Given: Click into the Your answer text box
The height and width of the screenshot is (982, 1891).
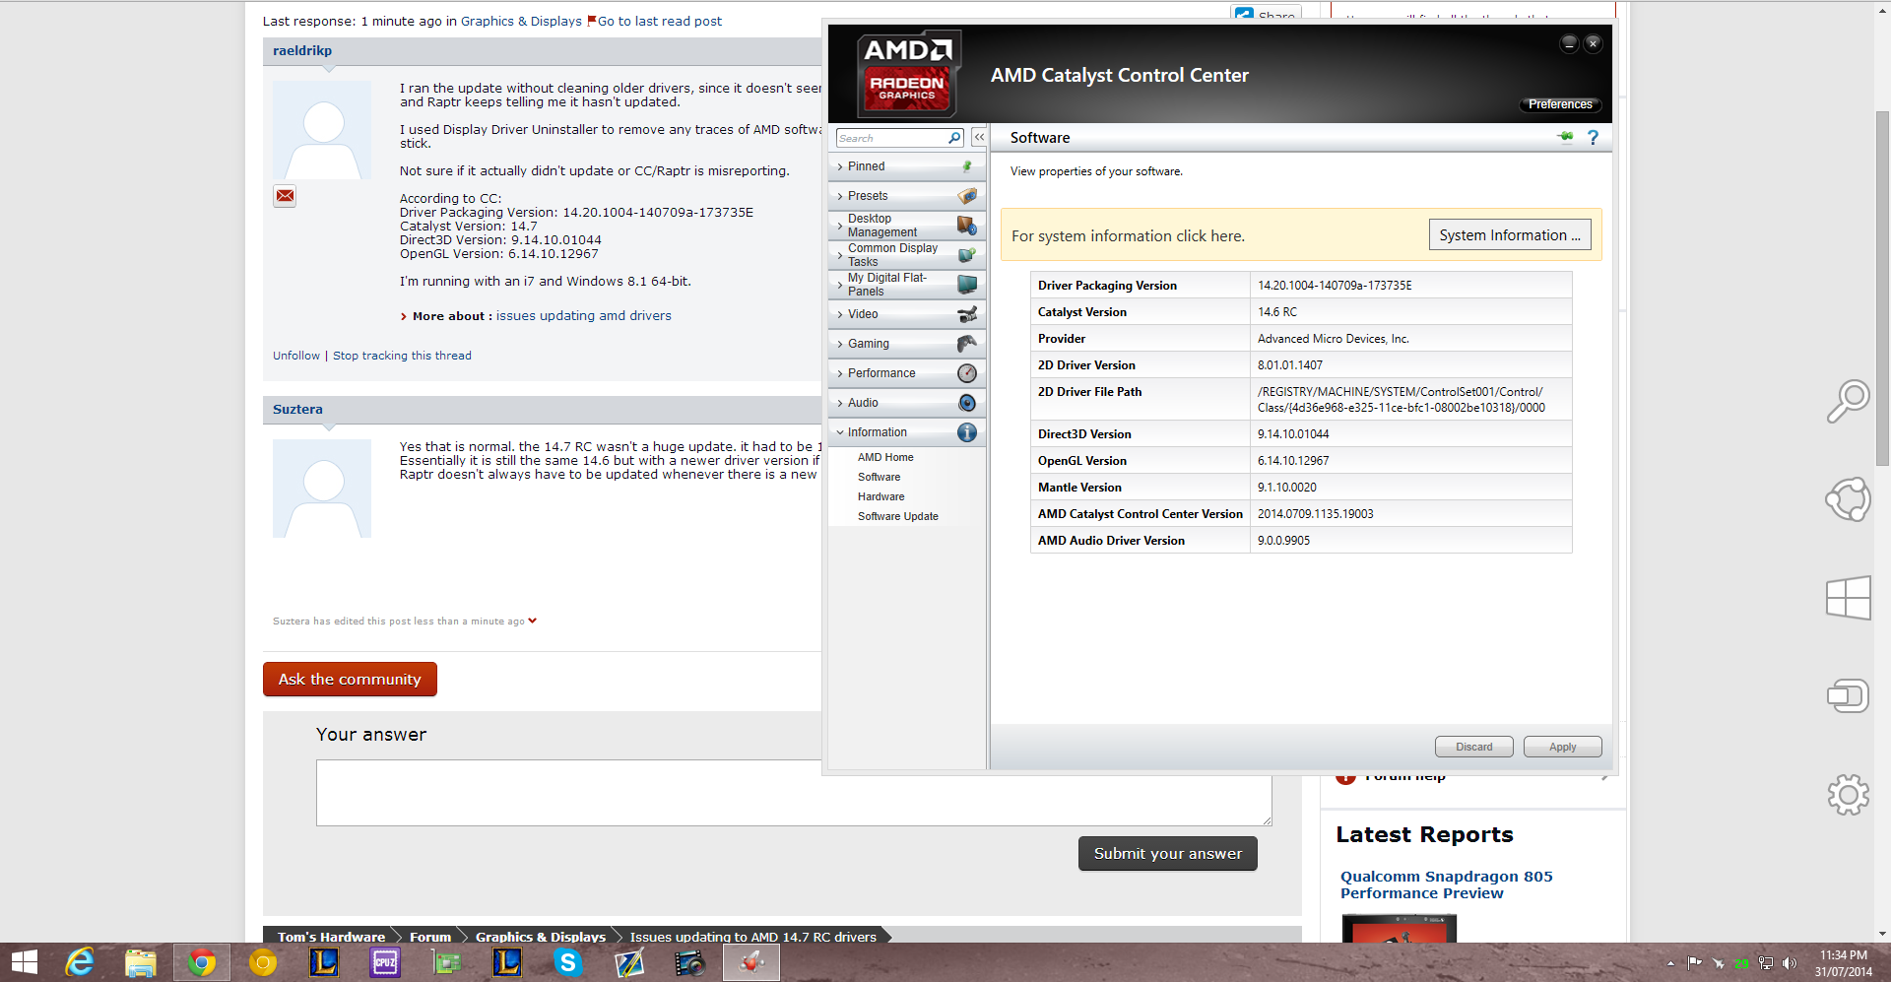Looking at the screenshot, I should [x=794, y=793].
